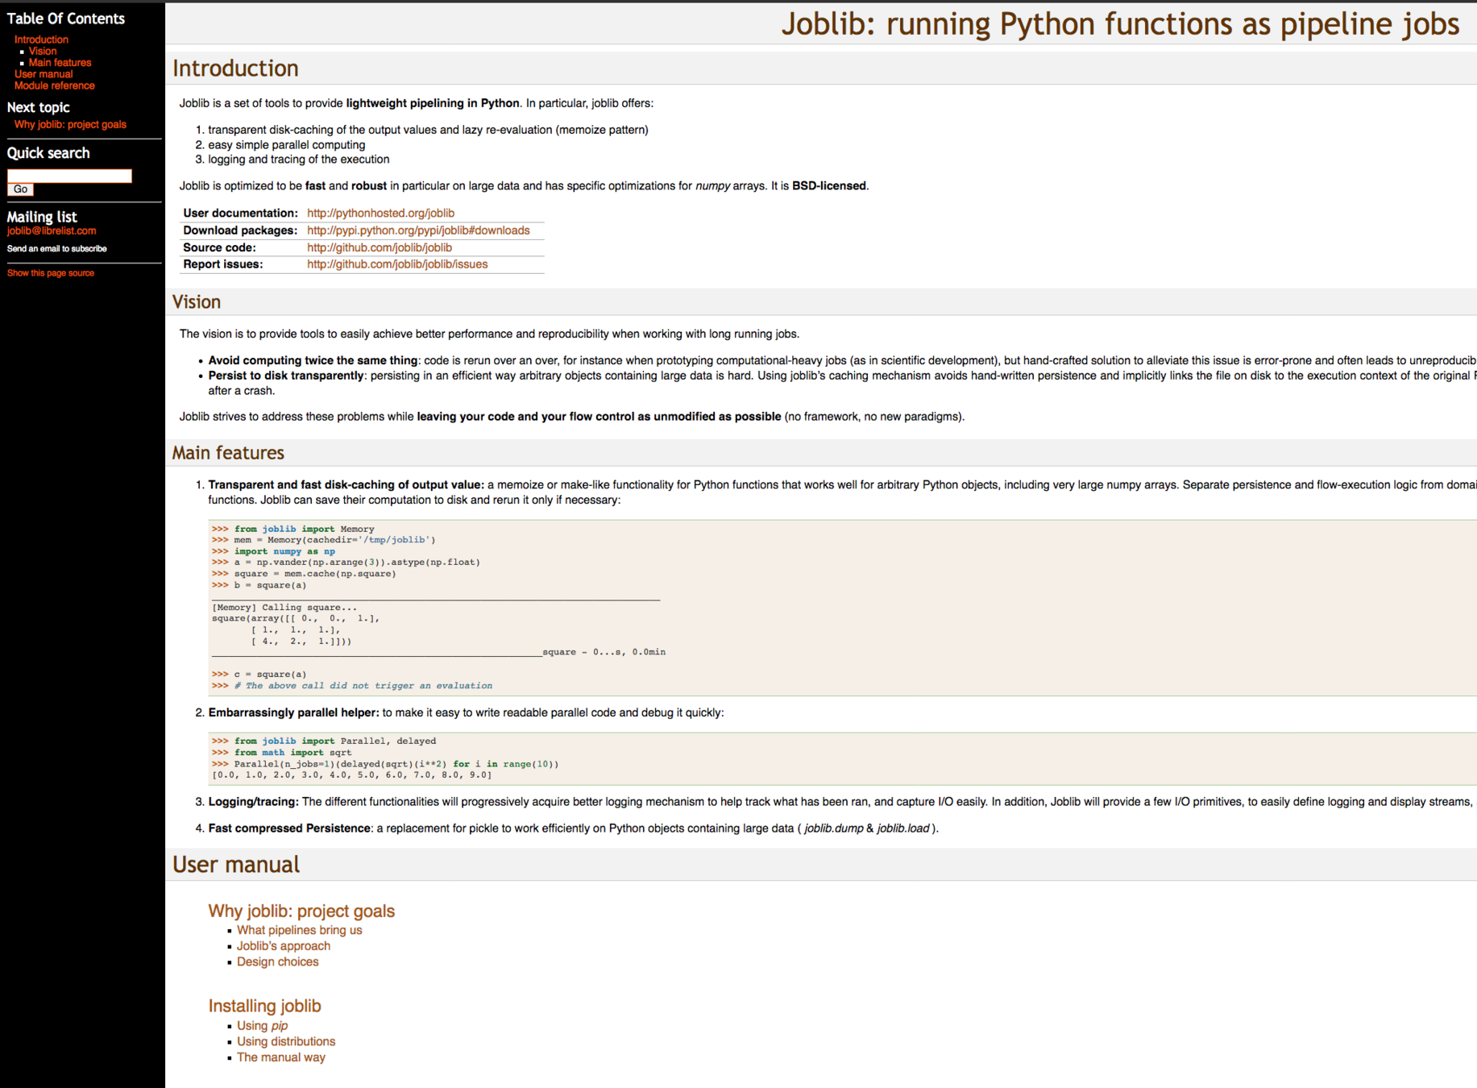The height and width of the screenshot is (1088, 1477).
Task: Open 'The manual way' link
Action: [281, 1057]
